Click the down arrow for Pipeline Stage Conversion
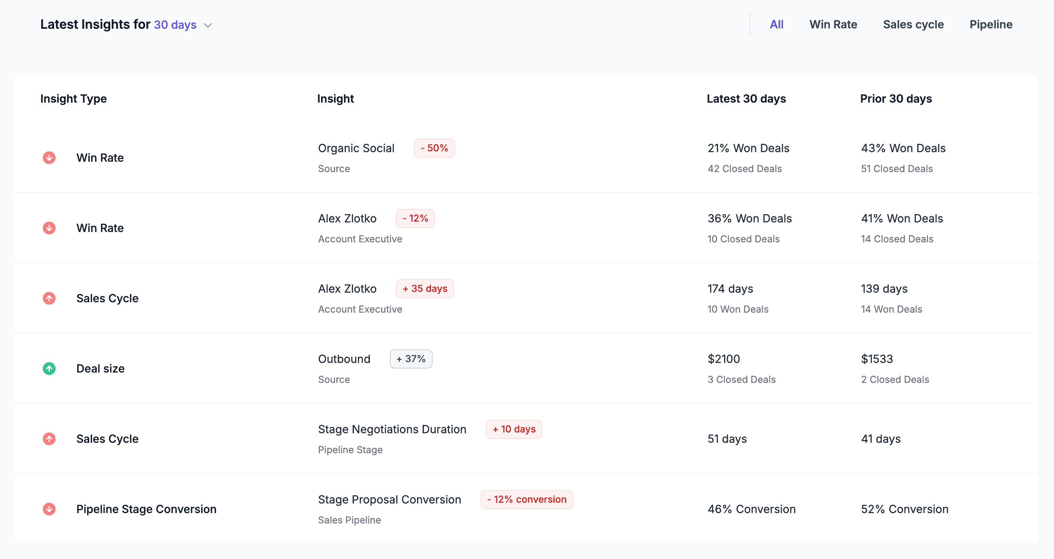 (49, 509)
